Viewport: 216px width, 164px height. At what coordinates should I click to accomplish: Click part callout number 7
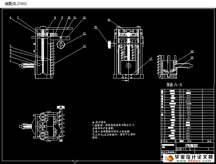pyautogui.click(x=18, y=18)
